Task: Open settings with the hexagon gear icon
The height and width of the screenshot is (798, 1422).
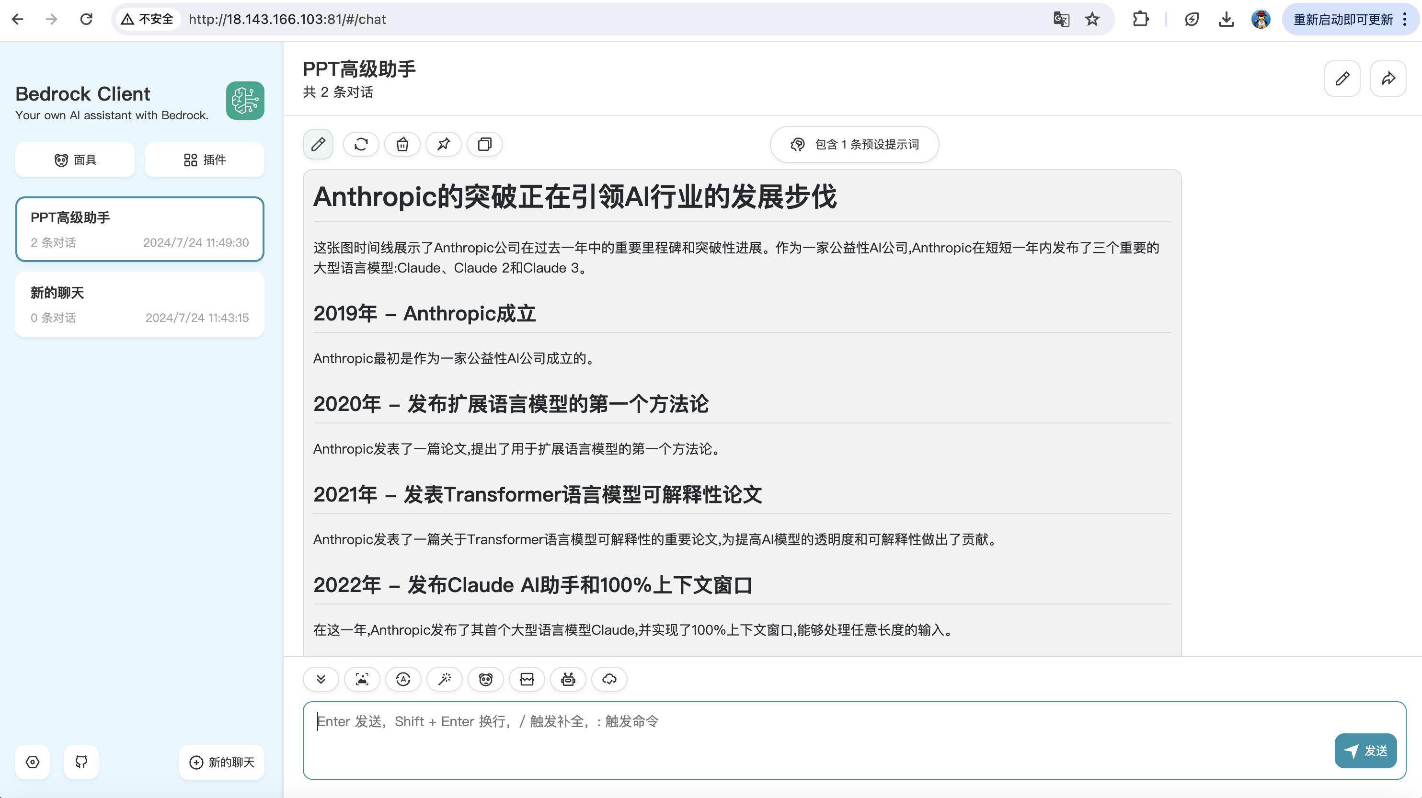Action: 33,763
